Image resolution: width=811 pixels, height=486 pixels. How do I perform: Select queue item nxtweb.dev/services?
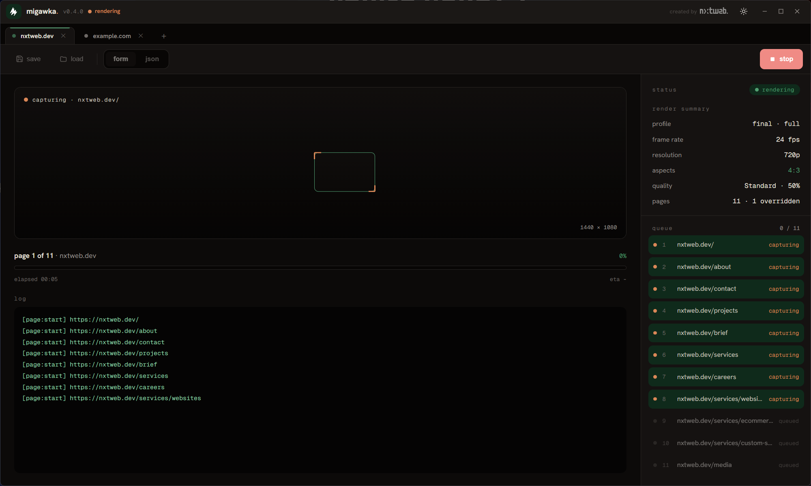pyautogui.click(x=726, y=355)
